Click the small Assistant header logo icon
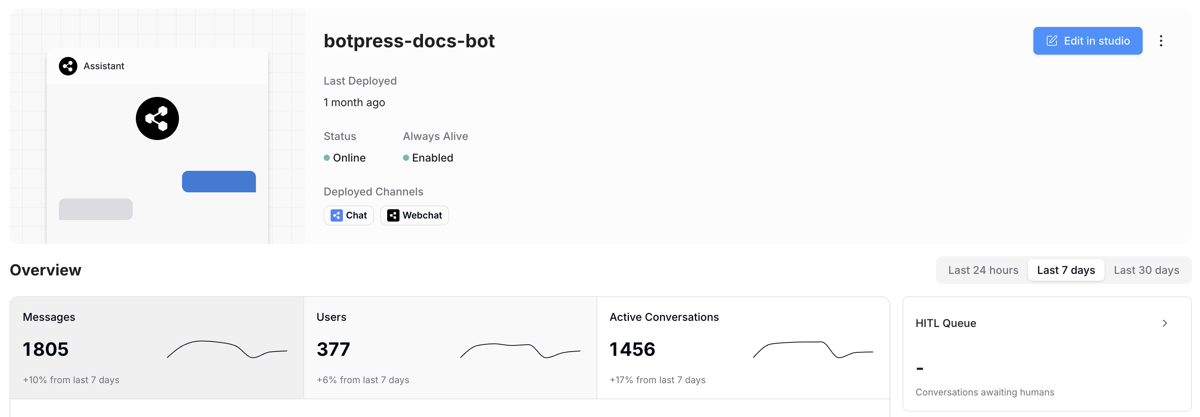Image resolution: width=1200 pixels, height=417 pixels. coord(68,66)
